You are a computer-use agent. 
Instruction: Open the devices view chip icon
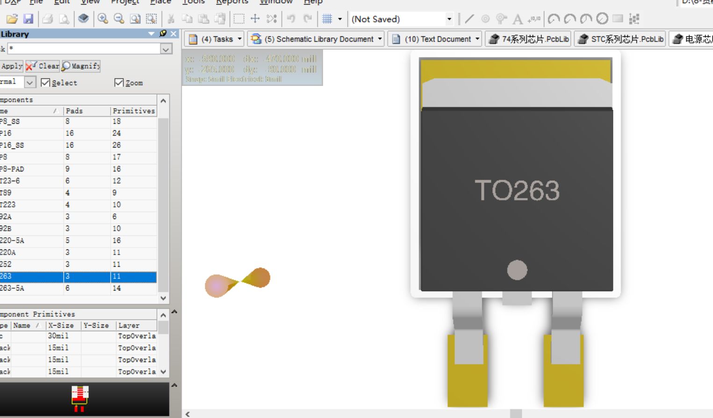pos(83,19)
